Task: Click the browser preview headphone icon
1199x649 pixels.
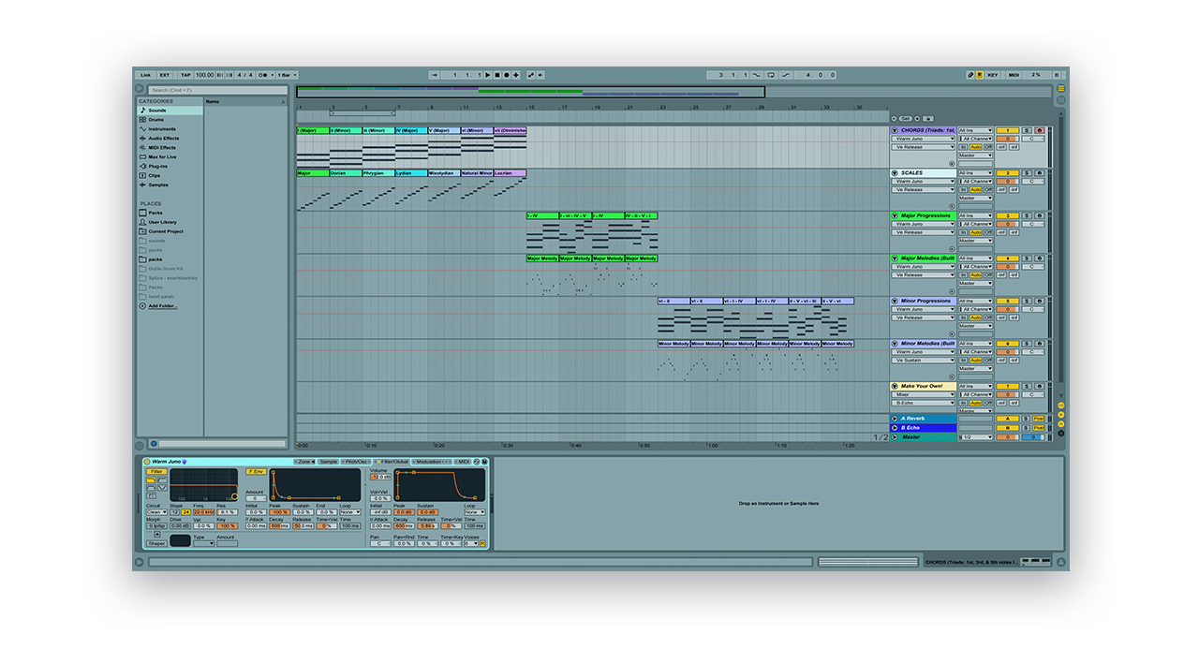Action: pyautogui.click(x=153, y=444)
